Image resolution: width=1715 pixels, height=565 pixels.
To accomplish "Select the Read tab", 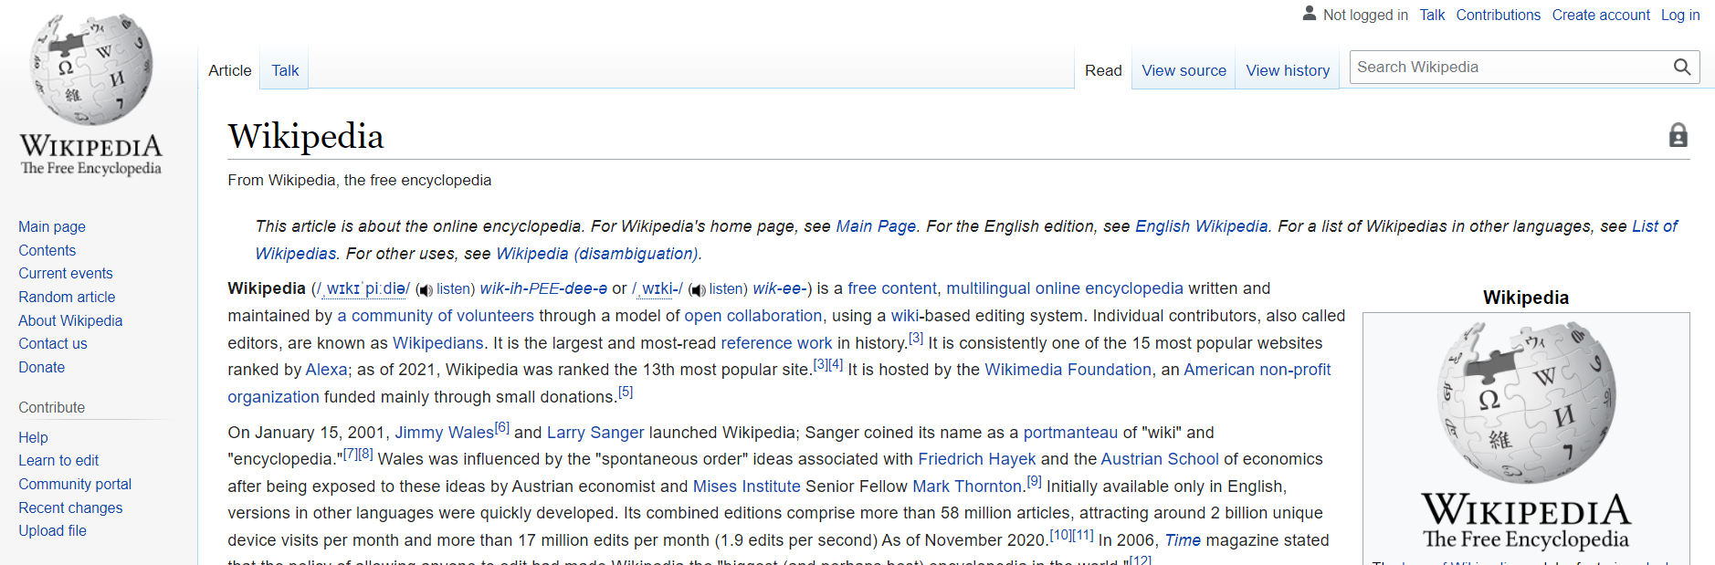I will pyautogui.click(x=1103, y=70).
